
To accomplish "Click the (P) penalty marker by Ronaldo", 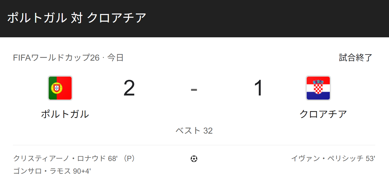I will pos(129,159).
